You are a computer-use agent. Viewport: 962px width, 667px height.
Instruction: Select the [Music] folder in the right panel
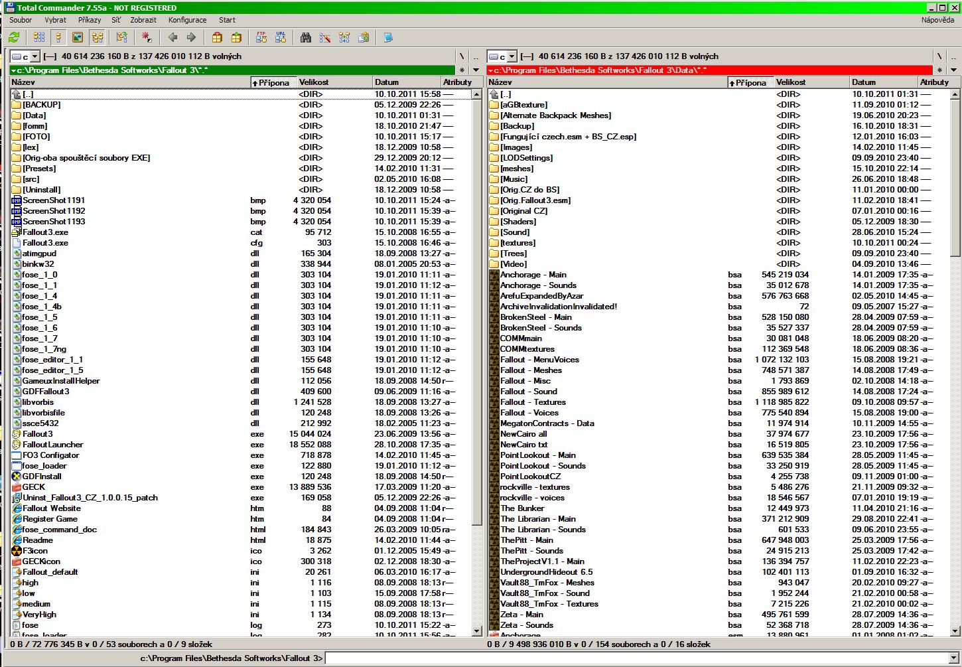tap(514, 179)
